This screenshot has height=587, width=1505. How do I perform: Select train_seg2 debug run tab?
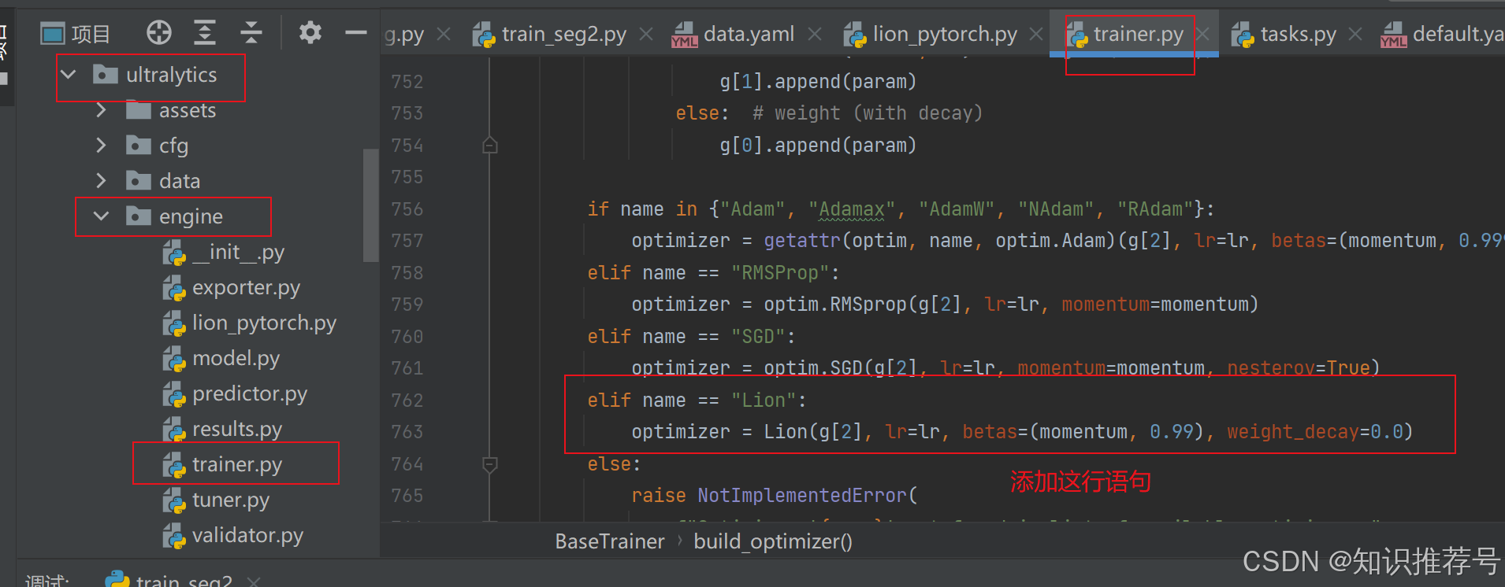click(169, 581)
